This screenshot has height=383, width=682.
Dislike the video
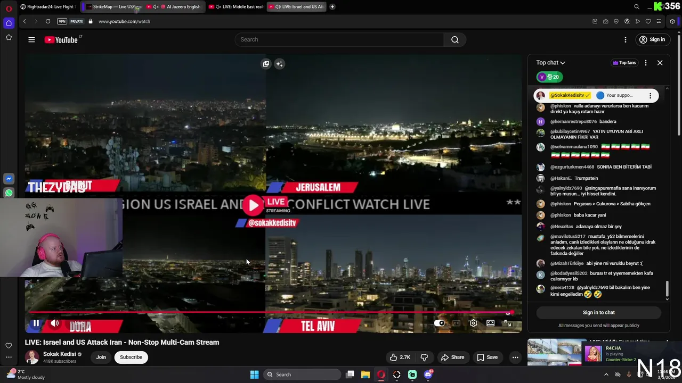pos(424,357)
